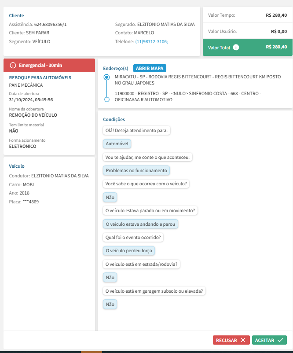Image resolution: width=293 pixels, height=353 pixels.
Task: Click the vehicle year 2018
Action: [25, 193]
